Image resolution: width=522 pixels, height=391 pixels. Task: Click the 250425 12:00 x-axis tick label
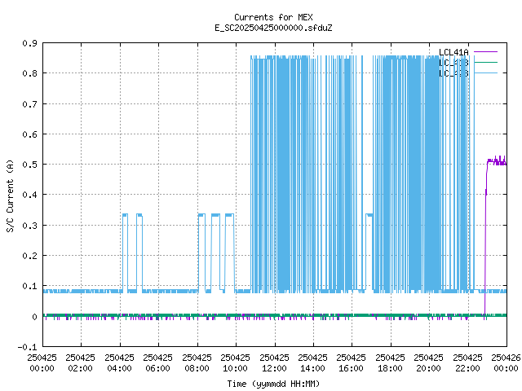tap(274, 362)
